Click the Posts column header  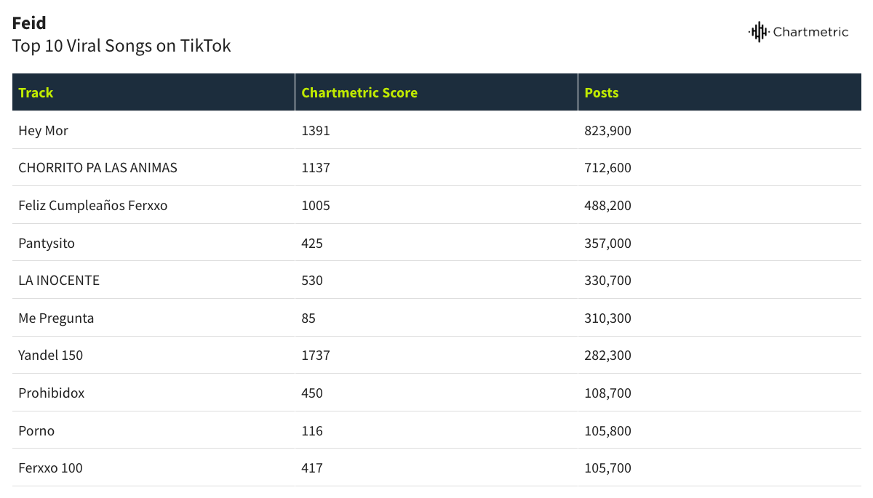click(719, 92)
